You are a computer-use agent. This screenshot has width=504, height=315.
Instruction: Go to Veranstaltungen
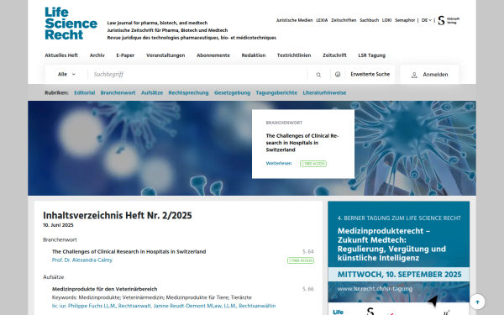click(165, 55)
